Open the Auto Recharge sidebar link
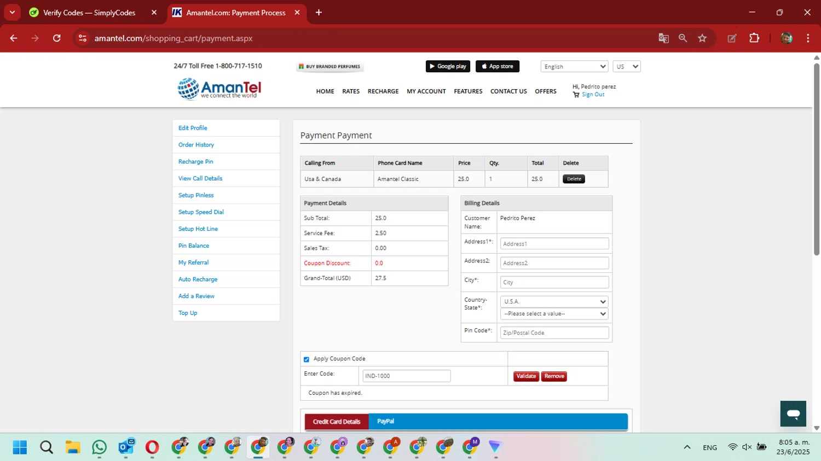 click(x=198, y=279)
